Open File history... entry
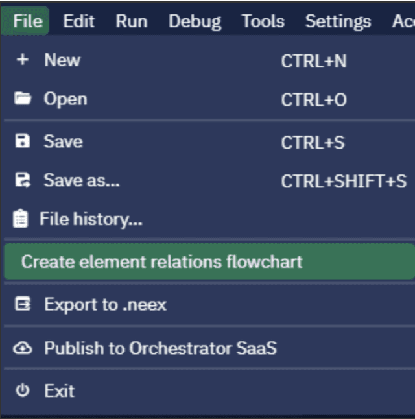Viewport: 415px width, 419px height. point(209,219)
